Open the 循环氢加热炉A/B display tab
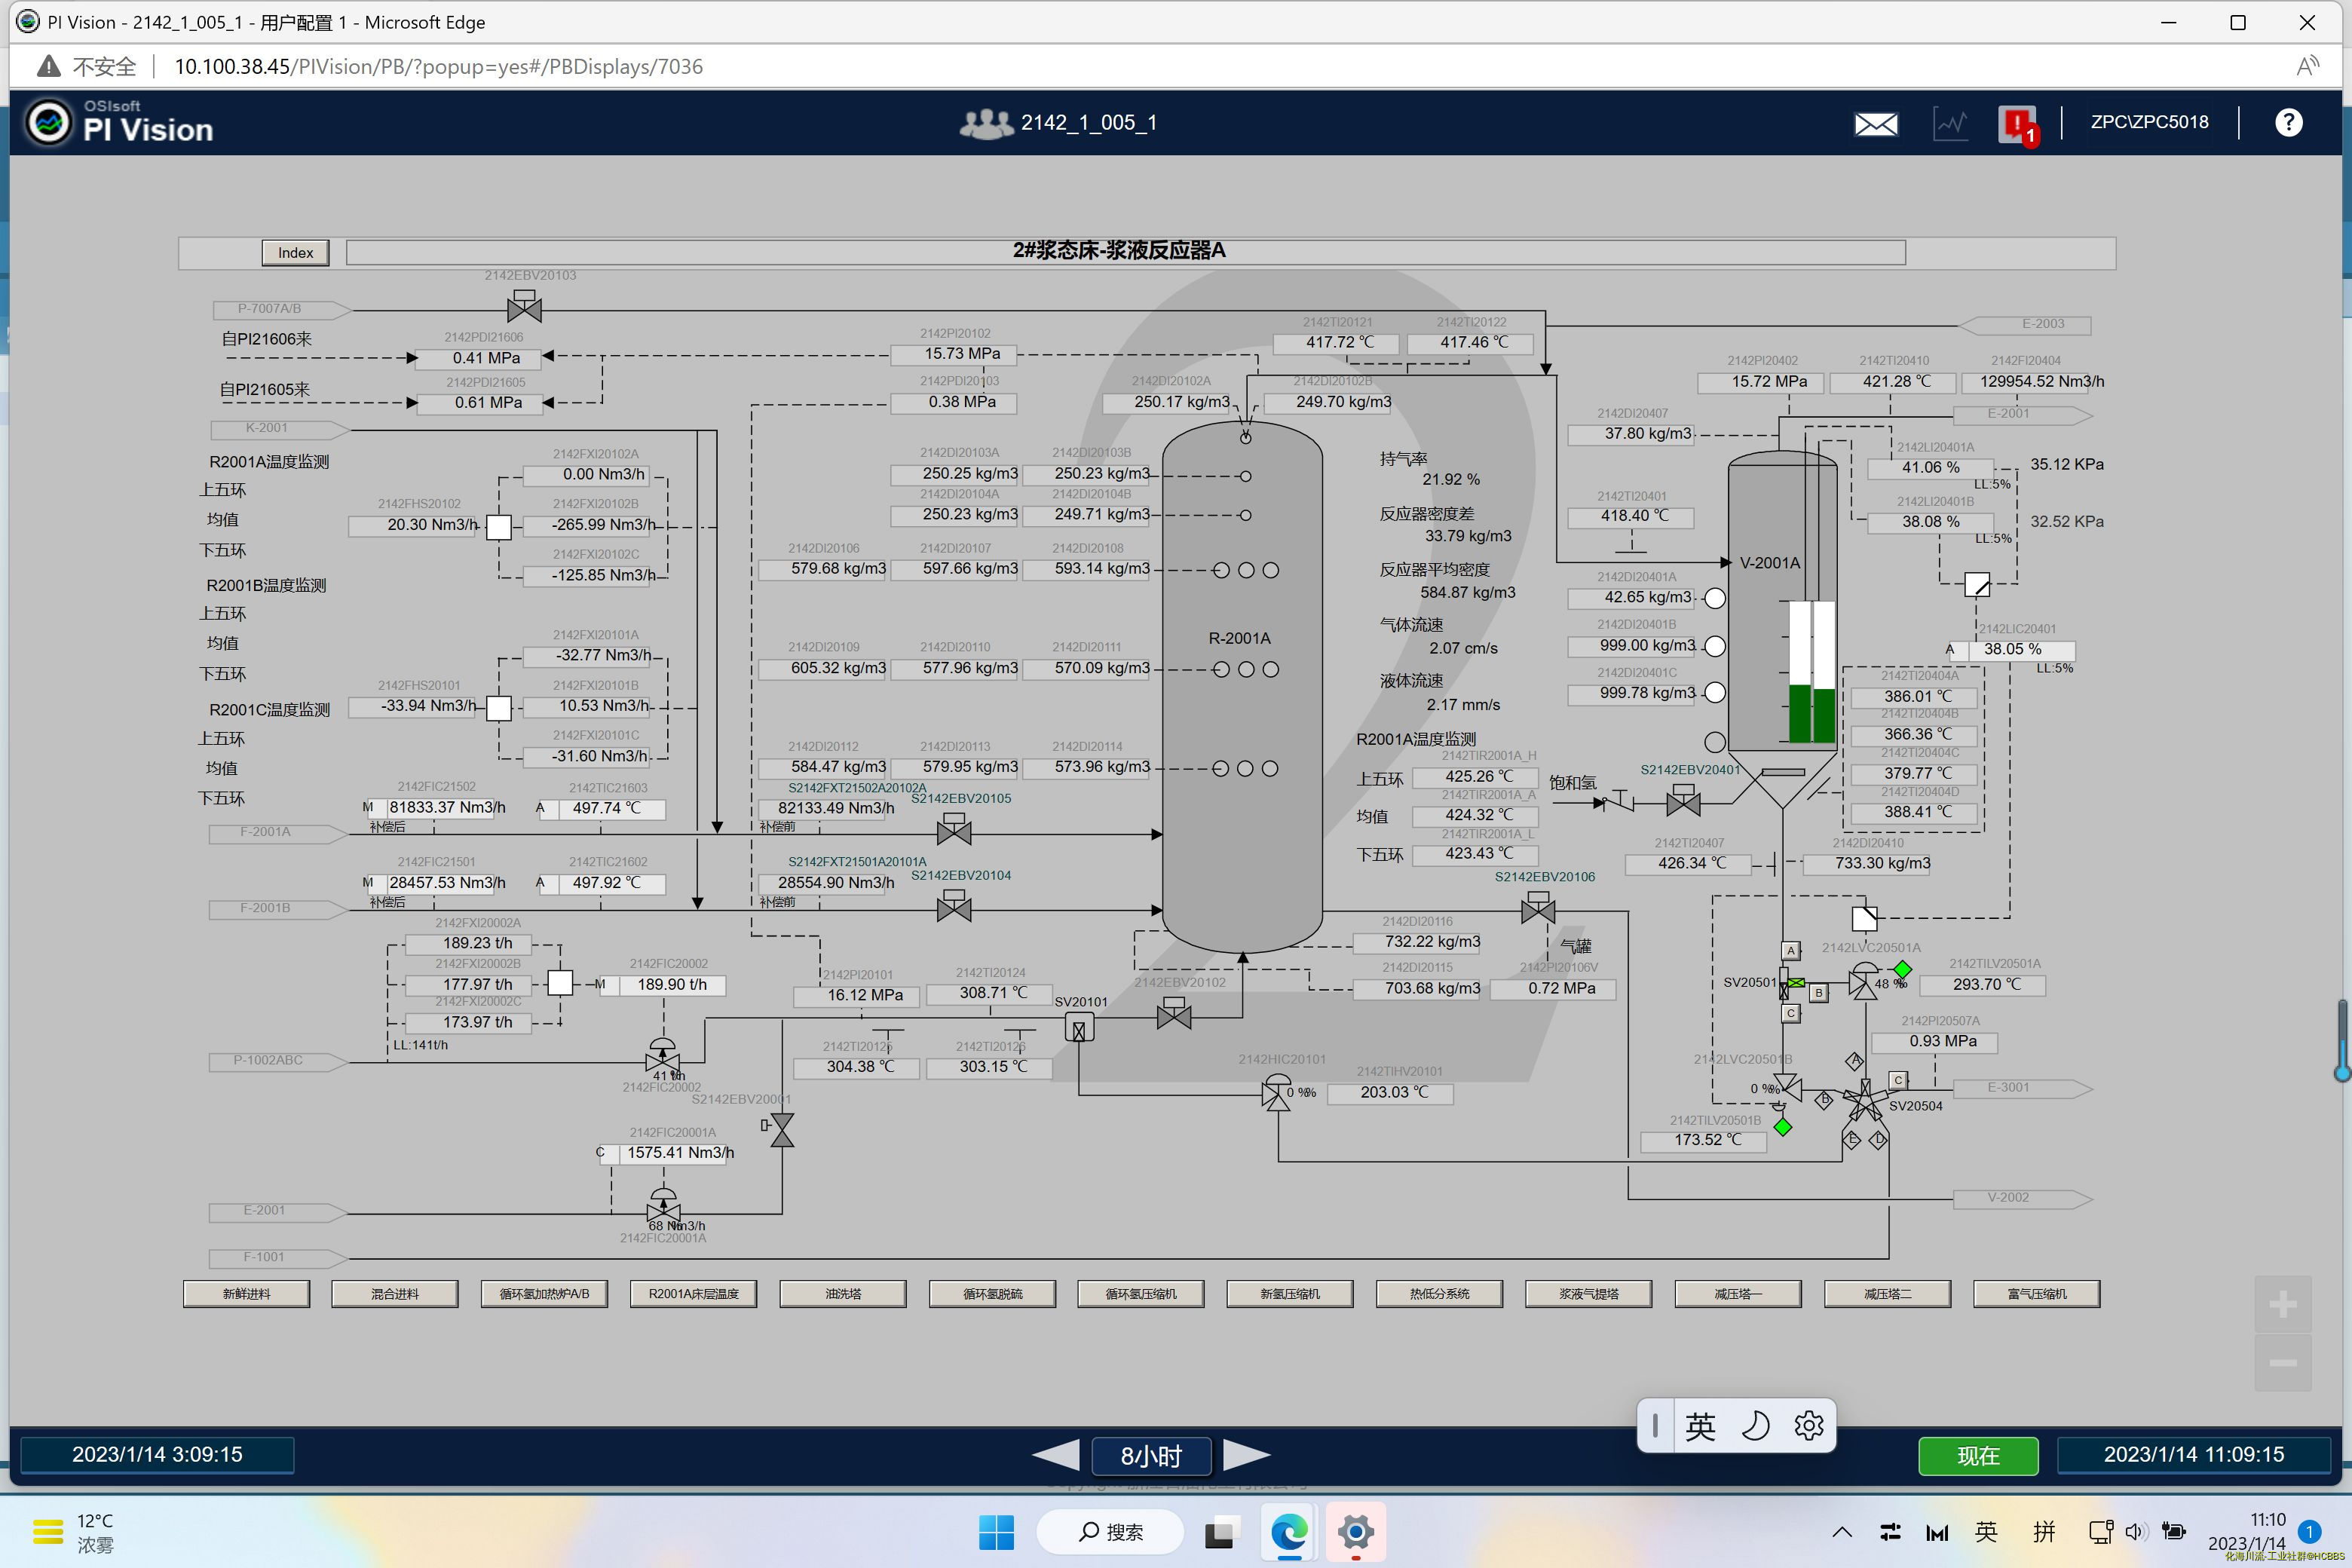 pyautogui.click(x=544, y=1294)
